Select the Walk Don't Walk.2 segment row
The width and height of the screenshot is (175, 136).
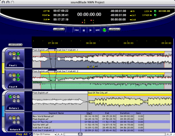click(x=101, y=128)
